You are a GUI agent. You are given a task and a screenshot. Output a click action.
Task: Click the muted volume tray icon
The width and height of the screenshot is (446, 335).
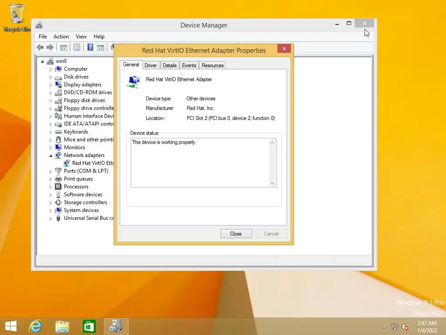coord(405,327)
